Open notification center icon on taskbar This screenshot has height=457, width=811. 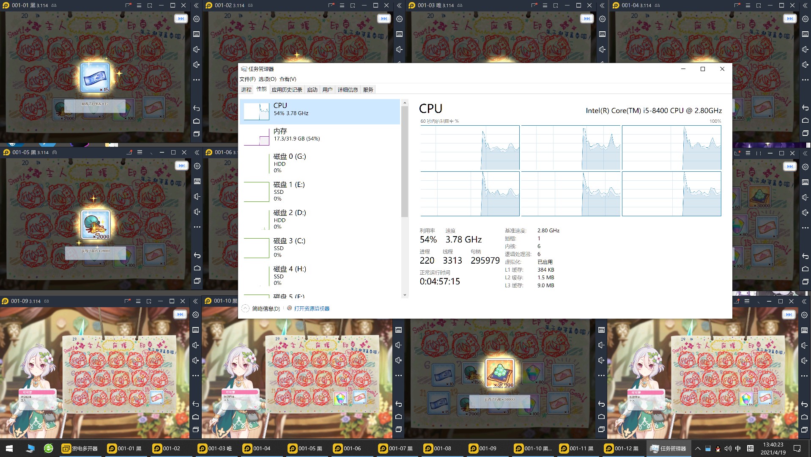point(797,449)
